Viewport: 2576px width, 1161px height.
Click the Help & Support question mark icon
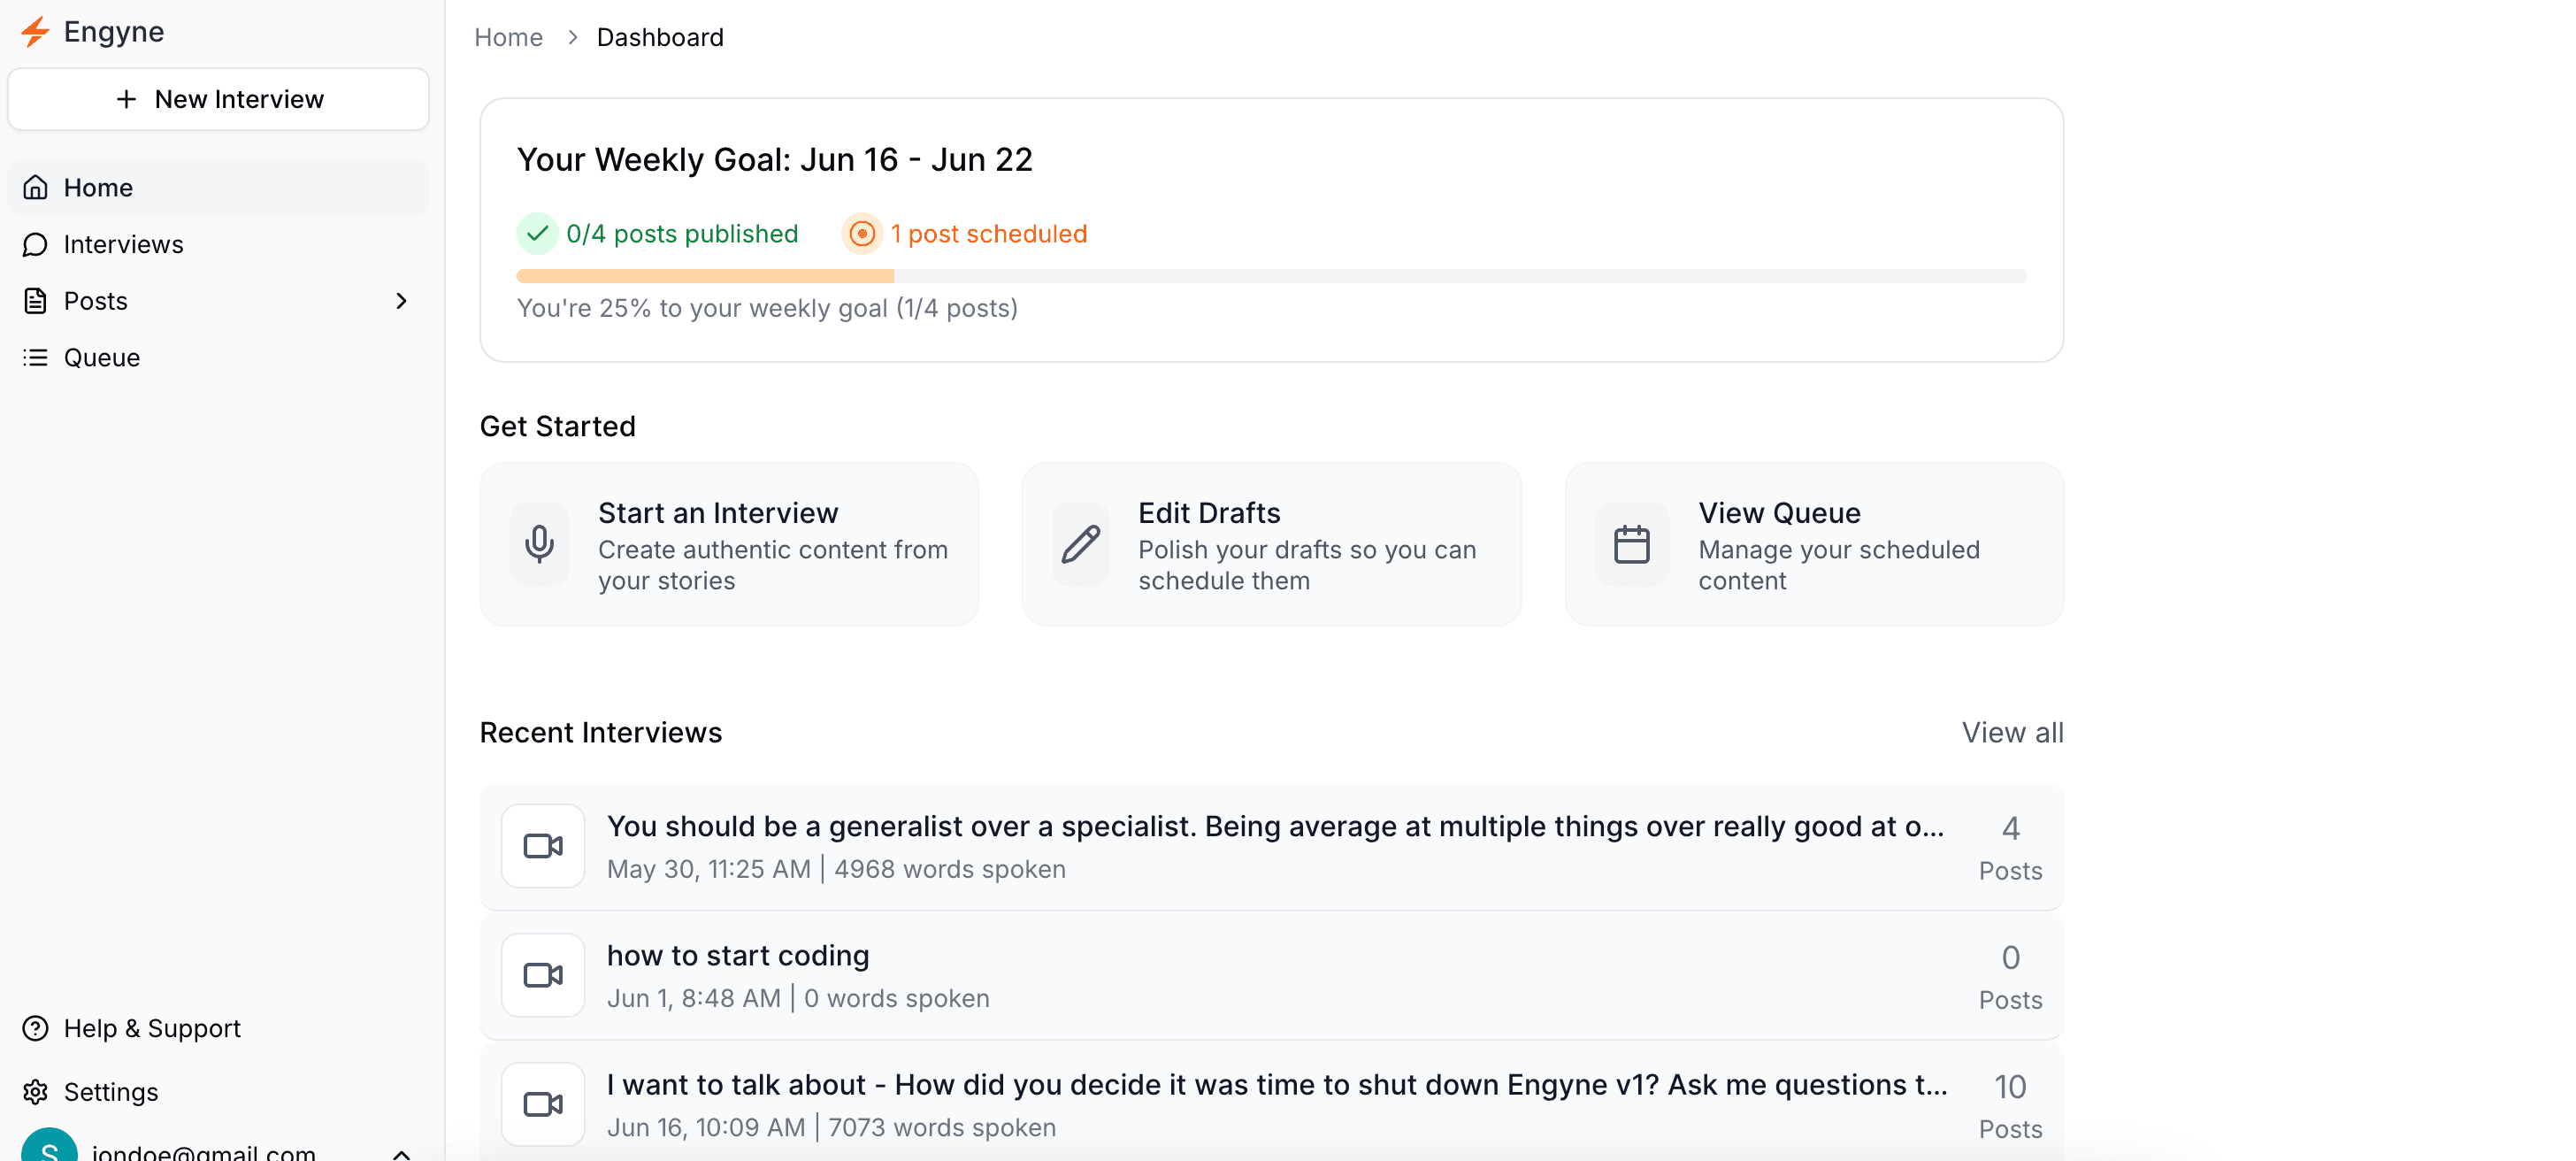tap(36, 1028)
